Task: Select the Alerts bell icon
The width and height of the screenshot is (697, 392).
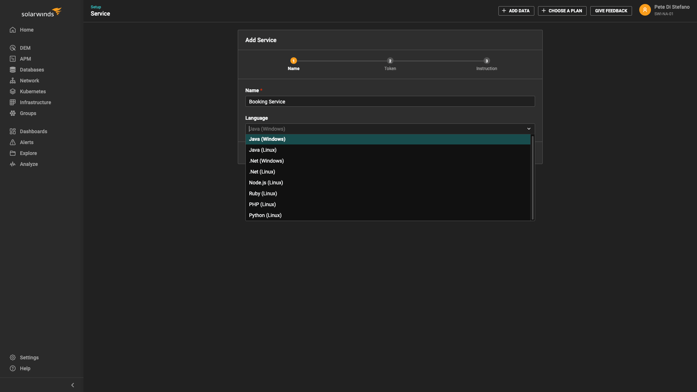Action: [x=13, y=142]
